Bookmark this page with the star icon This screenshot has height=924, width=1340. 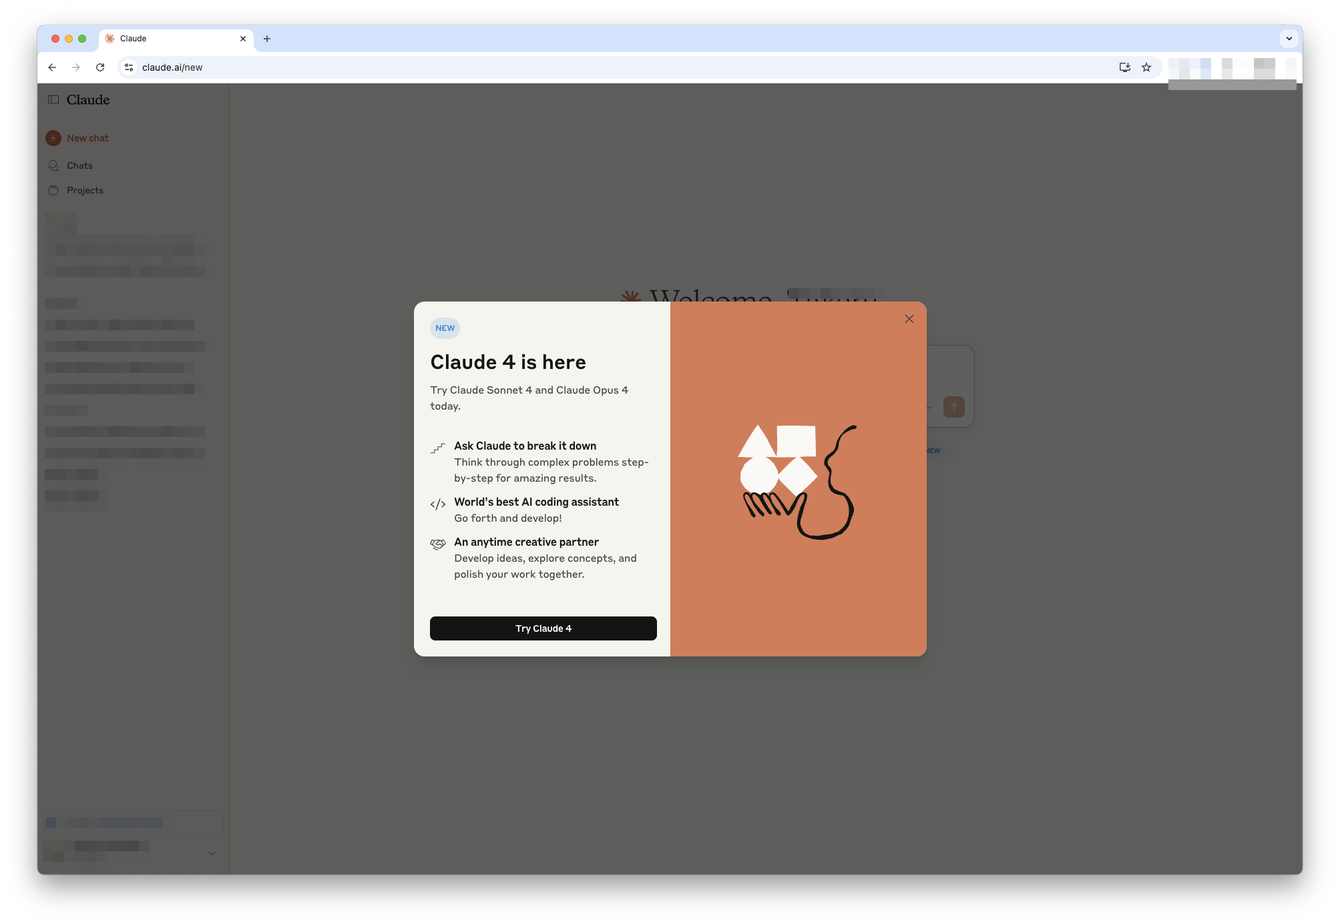pyautogui.click(x=1146, y=67)
